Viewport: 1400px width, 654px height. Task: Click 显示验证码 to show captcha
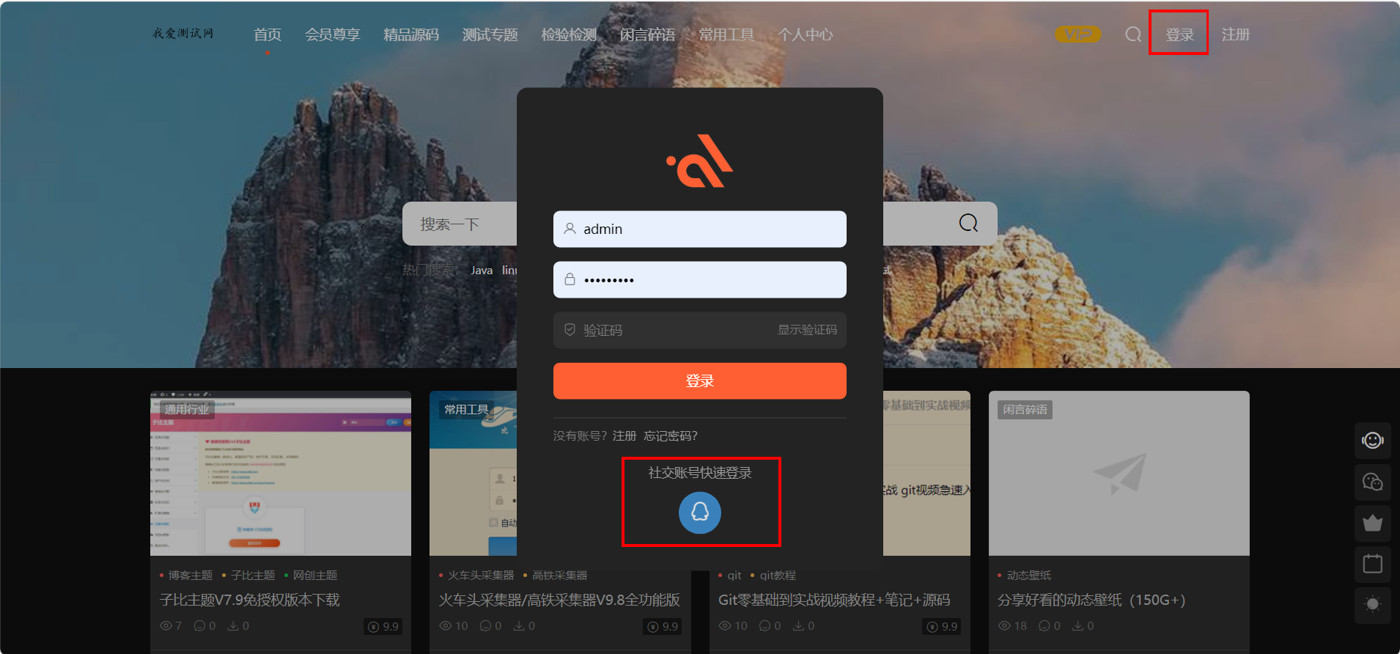(807, 330)
